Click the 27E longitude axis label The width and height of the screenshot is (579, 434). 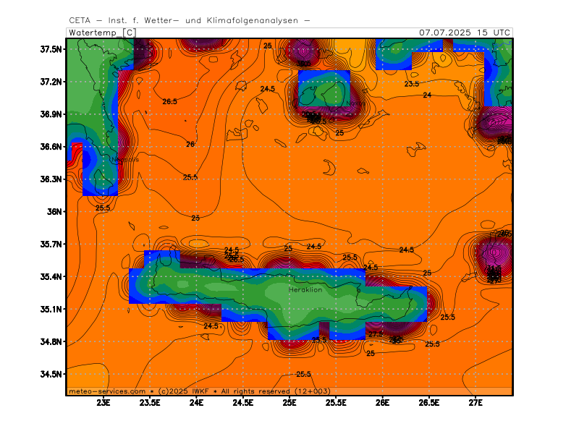click(476, 403)
